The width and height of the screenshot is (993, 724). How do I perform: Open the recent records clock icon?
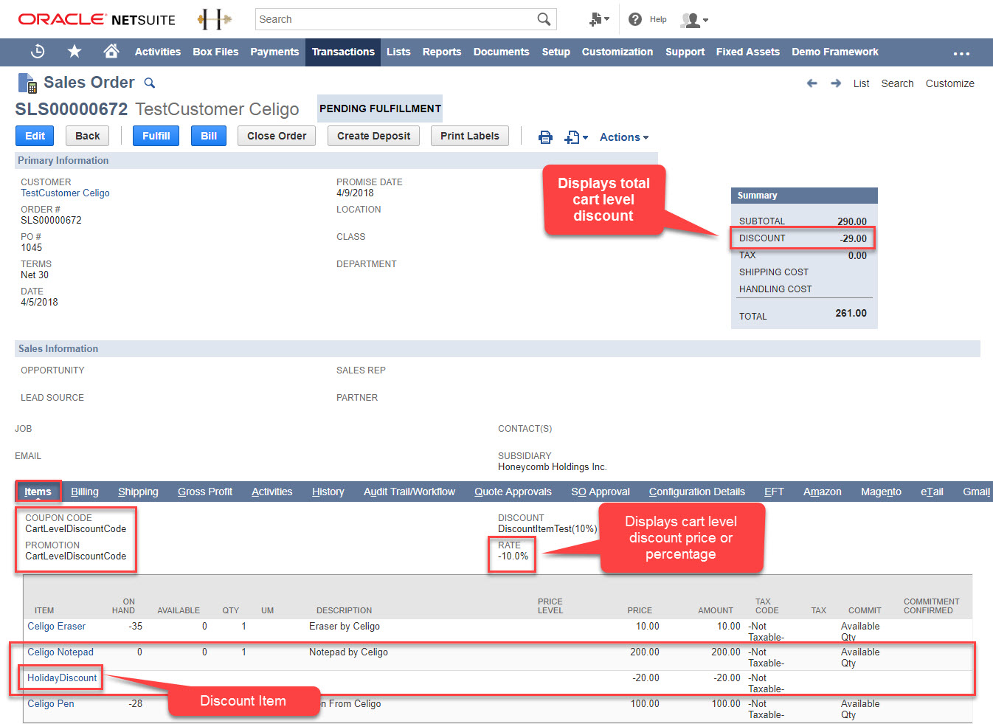tap(38, 52)
